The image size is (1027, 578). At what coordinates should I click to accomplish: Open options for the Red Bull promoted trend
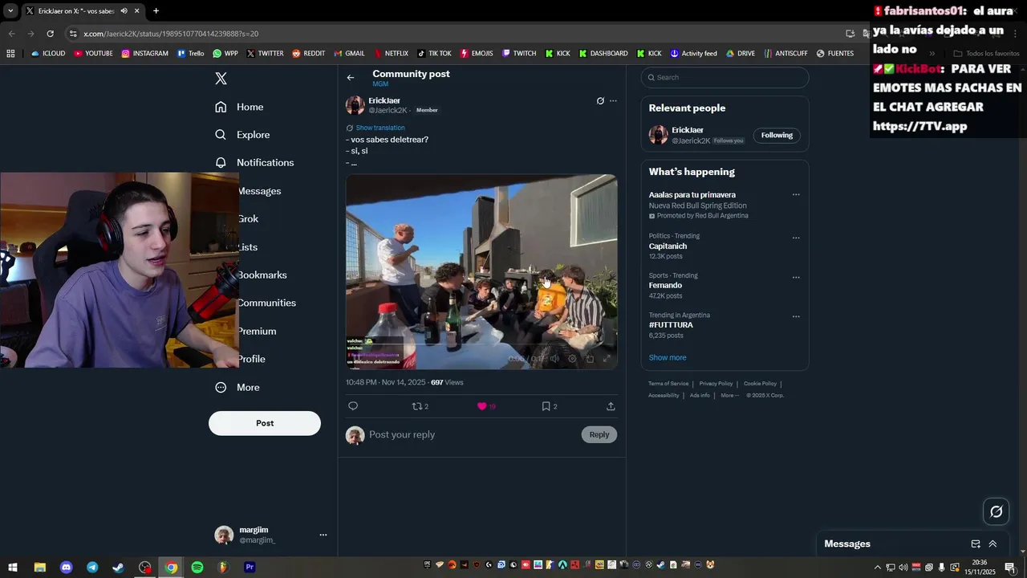(x=796, y=194)
